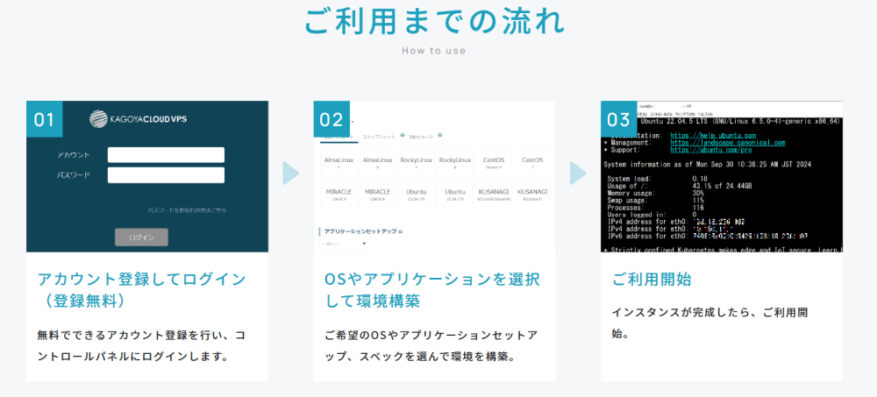Select the Ubuntu 22.04 LTS OS tile
877x397 pixels.
pyautogui.click(x=415, y=194)
